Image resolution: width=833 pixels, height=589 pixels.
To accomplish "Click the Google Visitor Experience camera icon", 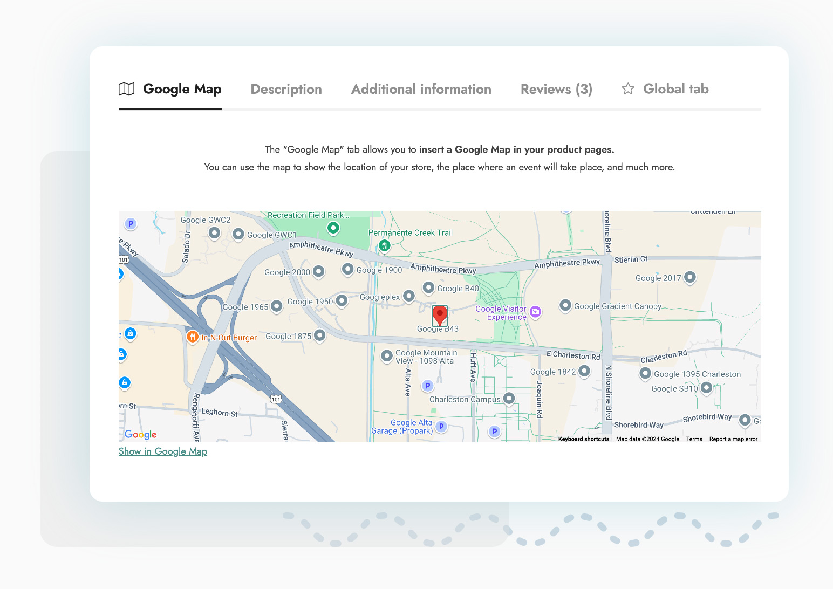I will tap(535, 311).
